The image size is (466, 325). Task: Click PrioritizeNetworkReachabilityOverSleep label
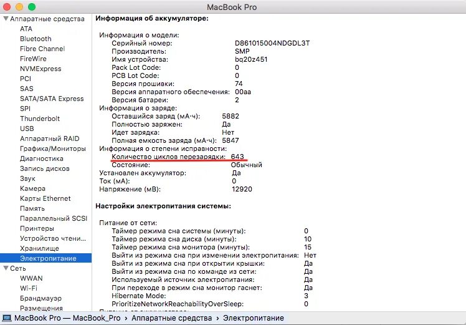pos(178,304)
